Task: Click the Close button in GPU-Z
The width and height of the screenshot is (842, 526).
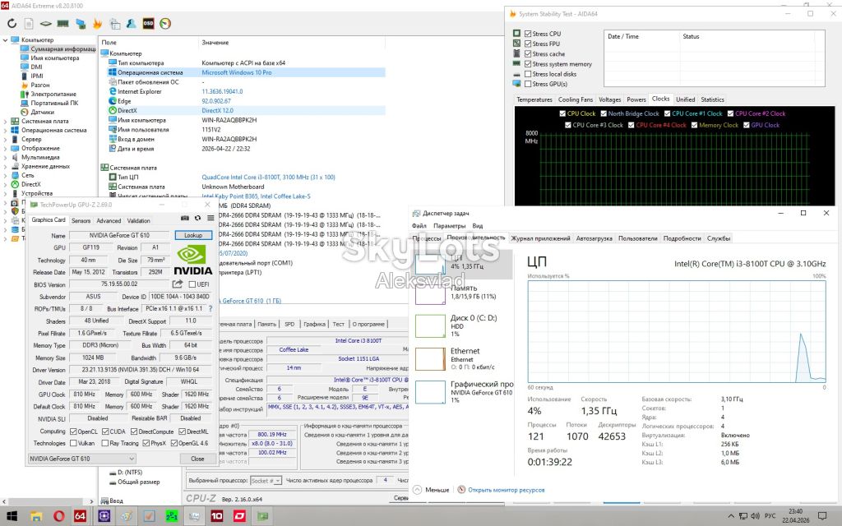Action: [x=197, y=459]
